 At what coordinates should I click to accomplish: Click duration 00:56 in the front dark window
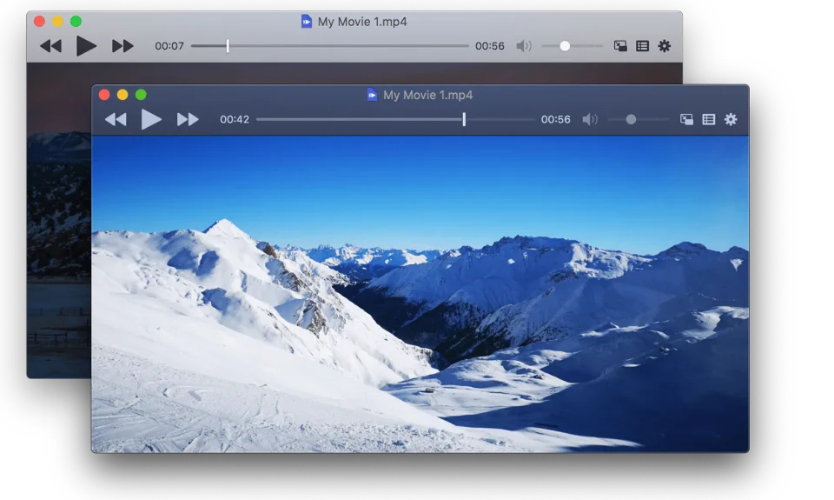tap(556, 119)
